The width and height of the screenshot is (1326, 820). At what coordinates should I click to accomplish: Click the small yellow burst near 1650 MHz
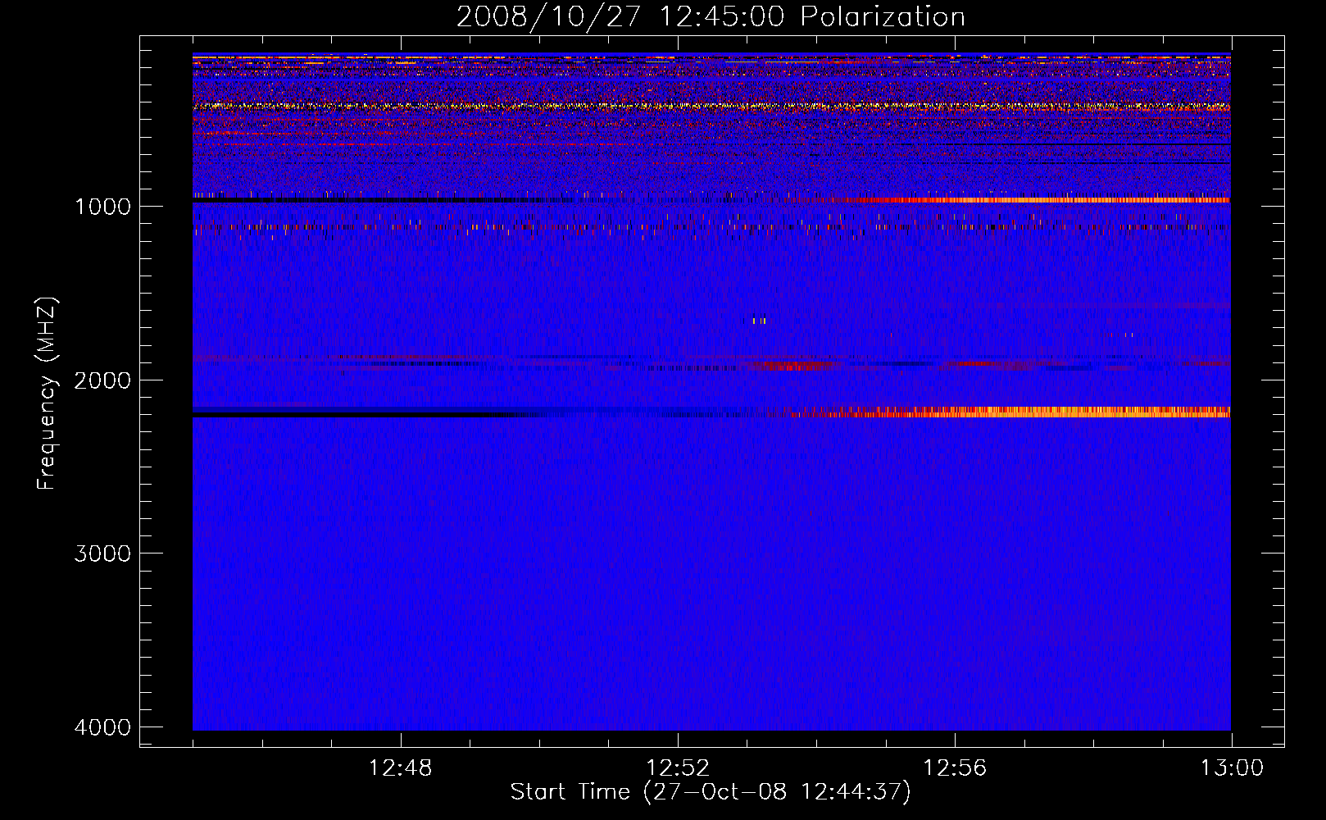click(x=759, y=321)
